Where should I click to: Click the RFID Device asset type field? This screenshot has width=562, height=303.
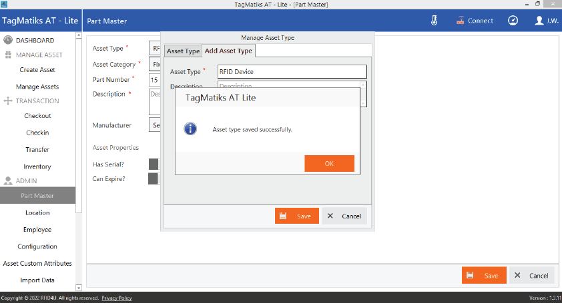(292, 72)
